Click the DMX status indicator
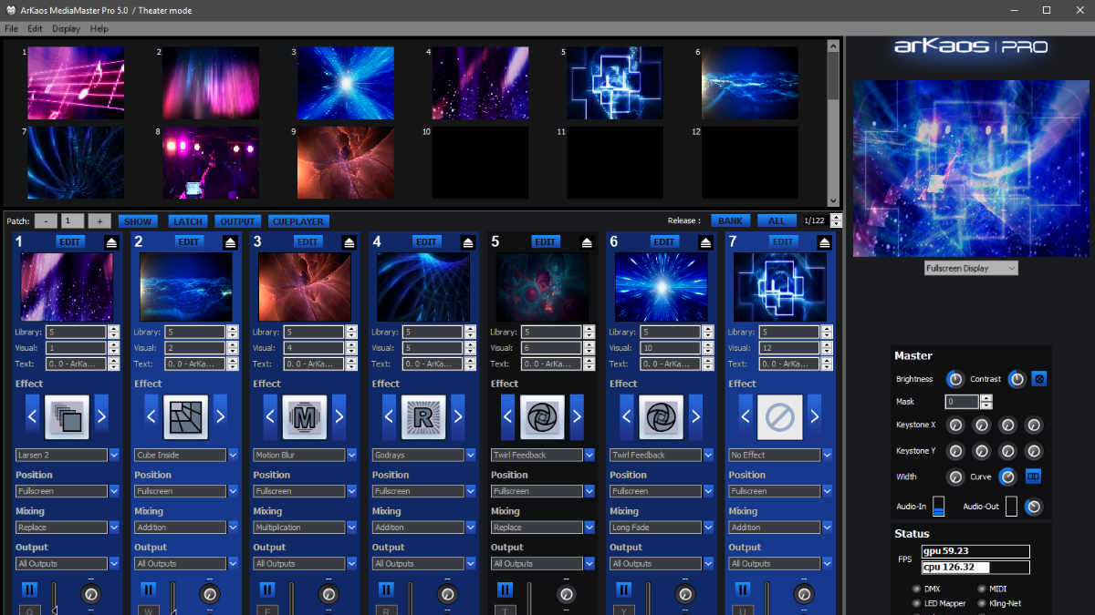Viewport: 1095px width, 615px height. 915,589
